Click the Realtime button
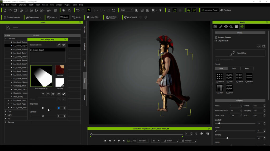270x151 pixels. [143, 141]
